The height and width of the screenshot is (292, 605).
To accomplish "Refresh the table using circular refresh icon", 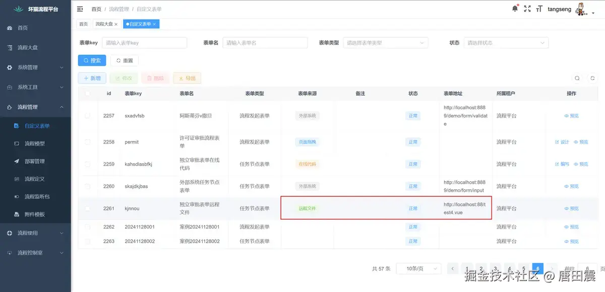I will tap(592, 78).
